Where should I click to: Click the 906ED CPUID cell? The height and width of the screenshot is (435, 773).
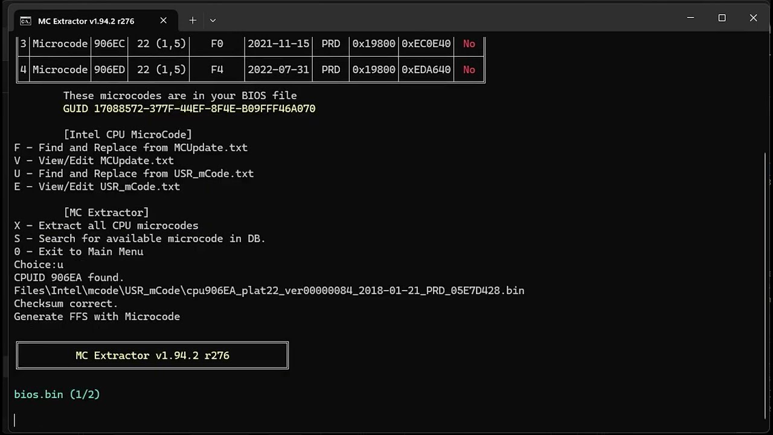coord(109,69)
